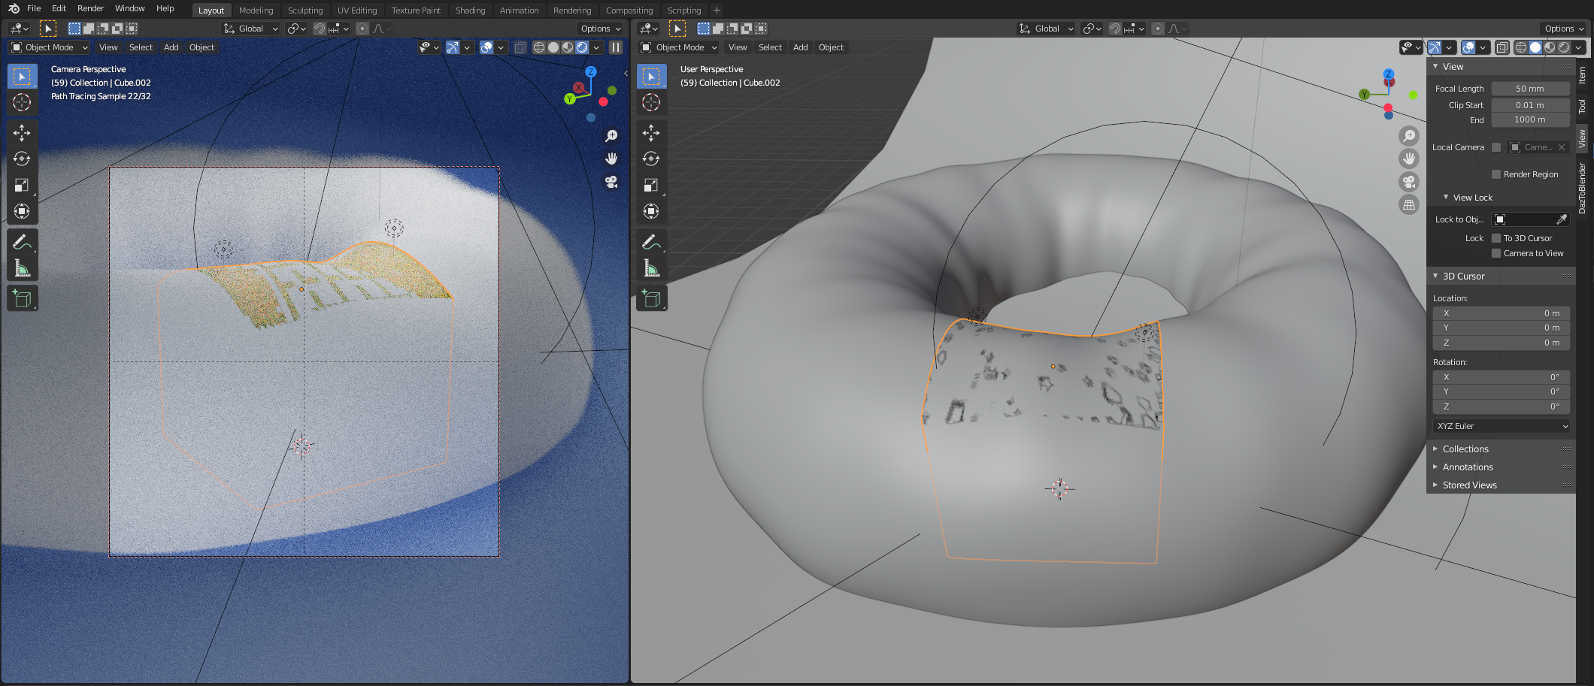Toggle camera view icon in right viewport
Viewport: 1594px width, 686px height.
coord(1408,182)
